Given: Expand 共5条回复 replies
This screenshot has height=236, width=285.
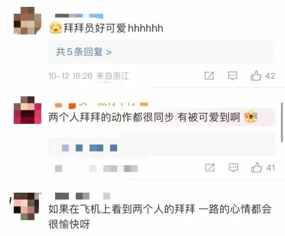Looking at the screenshot, I should pos(84,52).
